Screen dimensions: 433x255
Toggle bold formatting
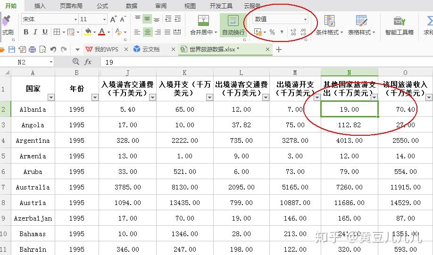pyautogui.click(x=26, y=32)
